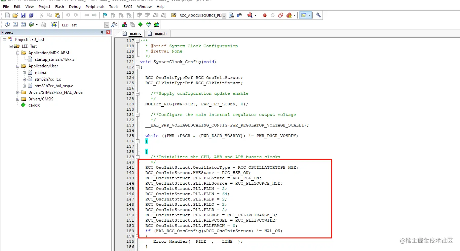Insert a breakpoint with the red dot icon
Image resolution: width=460 pixels, height=251 pixels.
265,15
